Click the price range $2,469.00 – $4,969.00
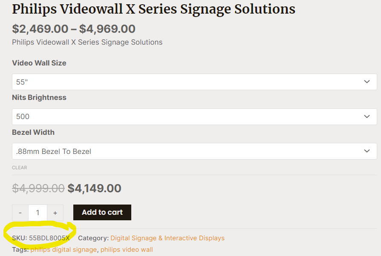Image resolution: width=381 pixels, height=256 pixels. 73,29
